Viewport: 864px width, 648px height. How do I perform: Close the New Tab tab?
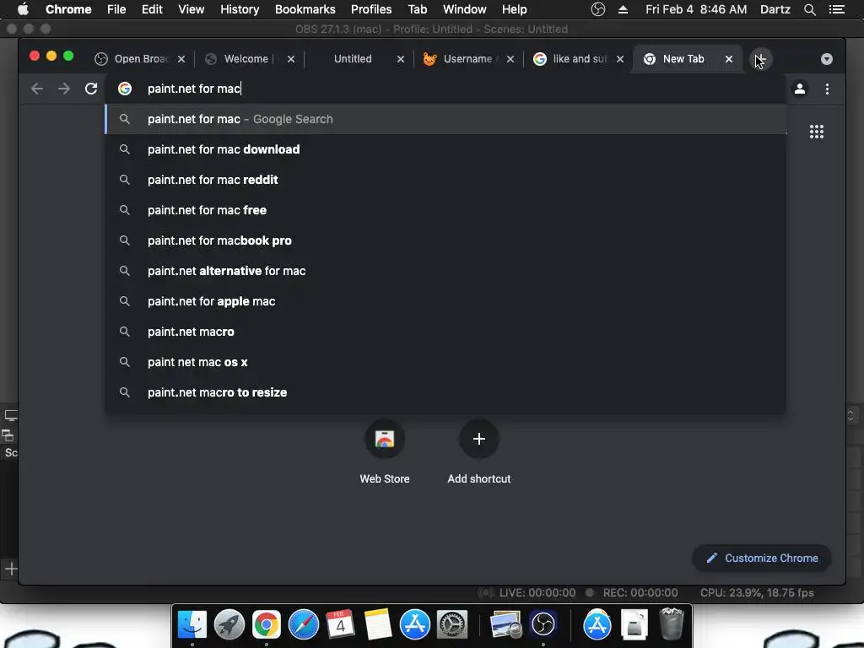[x=728, y=59]
